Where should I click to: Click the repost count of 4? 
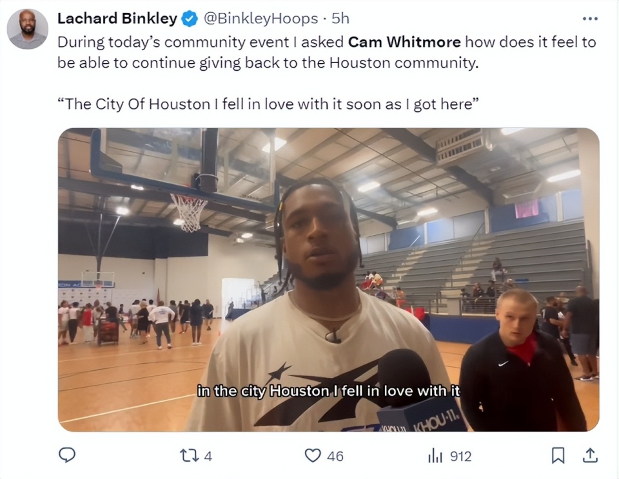coord(208,456)
